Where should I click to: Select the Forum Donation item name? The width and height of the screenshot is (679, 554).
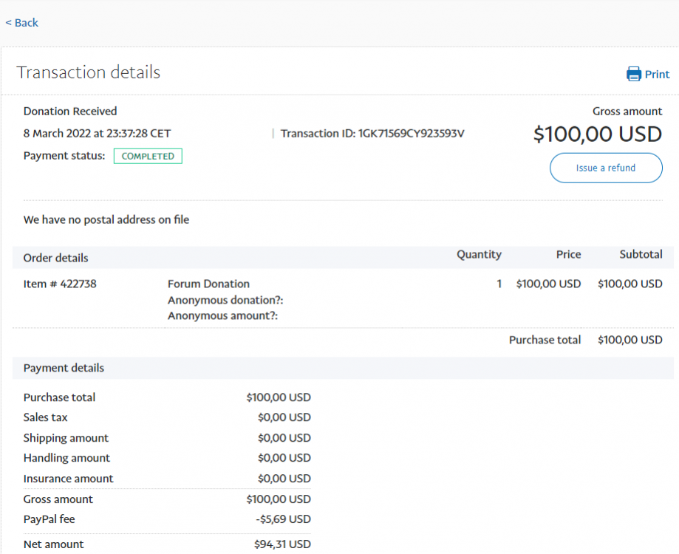click(x=209, y=284)
